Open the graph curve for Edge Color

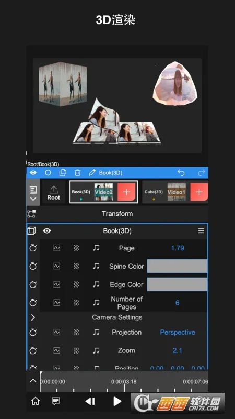[x=56, y=284]
